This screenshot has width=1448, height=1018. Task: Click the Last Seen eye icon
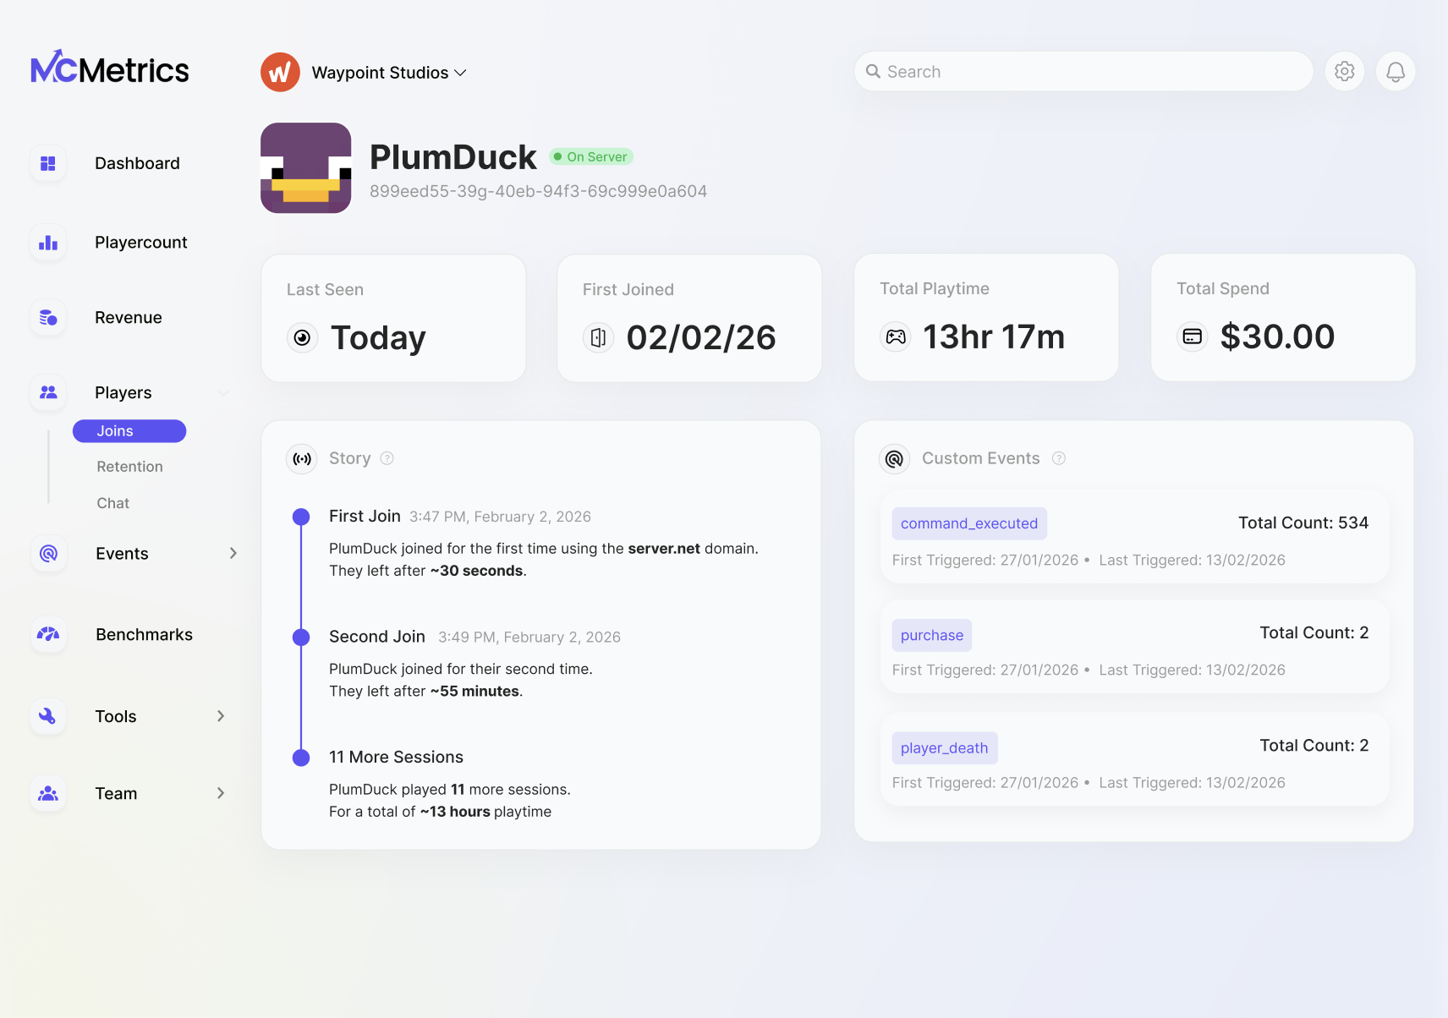pos(302,338)
